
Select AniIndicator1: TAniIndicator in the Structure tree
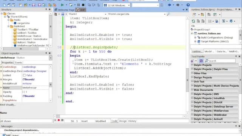32,39
